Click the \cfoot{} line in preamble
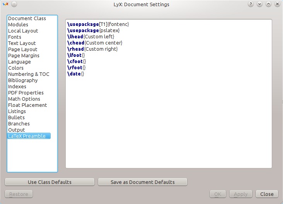Image resolution: width=283 pixels, height=204 pixels. [77, 61]
